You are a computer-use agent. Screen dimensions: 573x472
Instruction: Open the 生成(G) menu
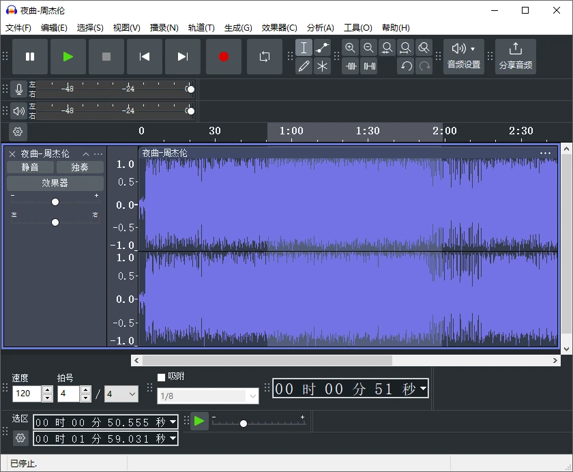coord(237,27)
